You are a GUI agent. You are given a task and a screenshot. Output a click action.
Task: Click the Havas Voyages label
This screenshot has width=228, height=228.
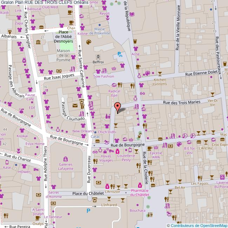[106, 158]
